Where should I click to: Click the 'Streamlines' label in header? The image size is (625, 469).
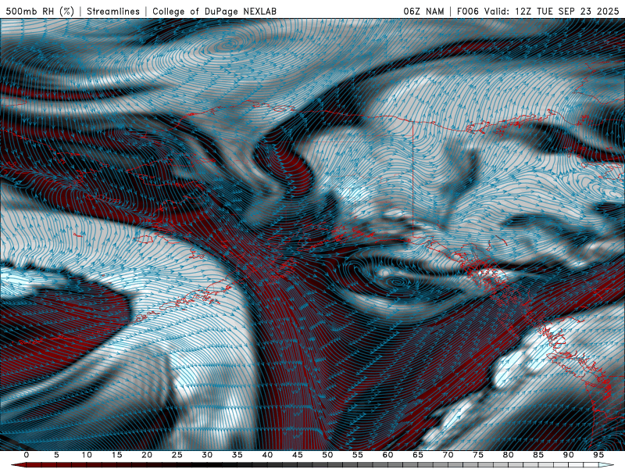pyautogui.click(x=113, y=11)
